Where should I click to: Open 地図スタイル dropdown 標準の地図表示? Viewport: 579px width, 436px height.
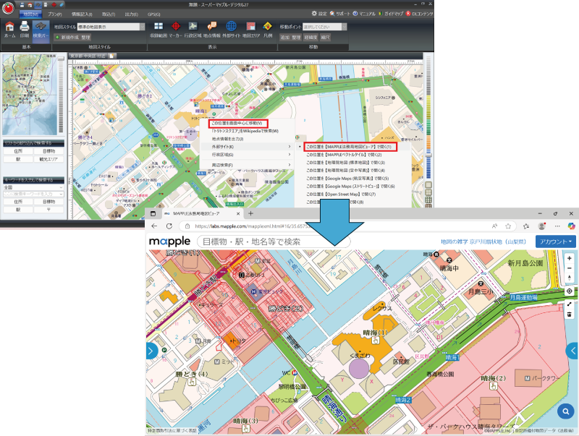[111, 27]
